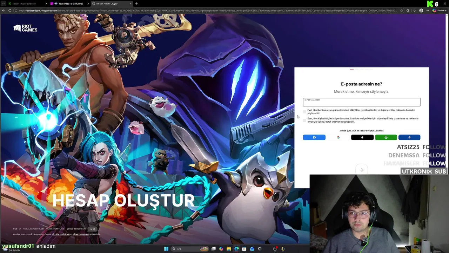Image resolution: width=449 pixels, height=253 pixels.
Task: Open League of Legends taskbar icon
Action: tap(283, 249)
